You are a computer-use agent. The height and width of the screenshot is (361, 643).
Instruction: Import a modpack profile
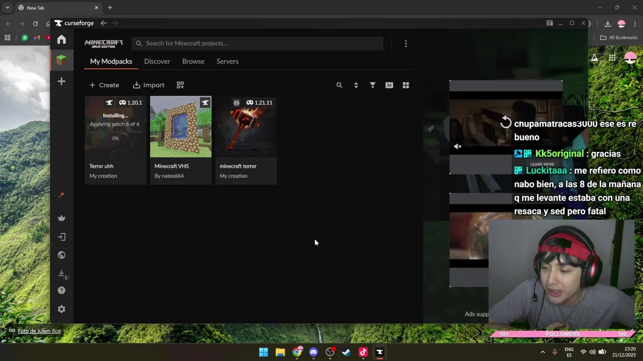(x=149, y=85)
